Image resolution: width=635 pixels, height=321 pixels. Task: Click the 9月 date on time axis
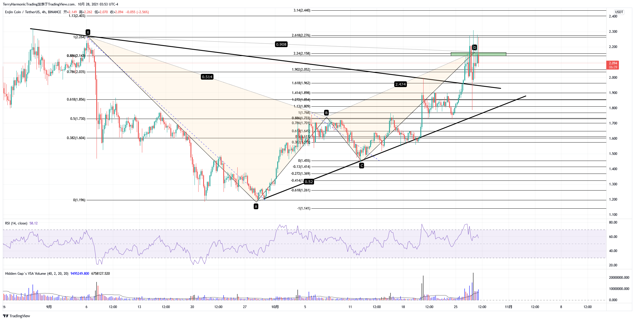(x=49, y=307)
